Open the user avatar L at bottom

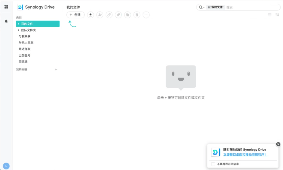point(6,166)
